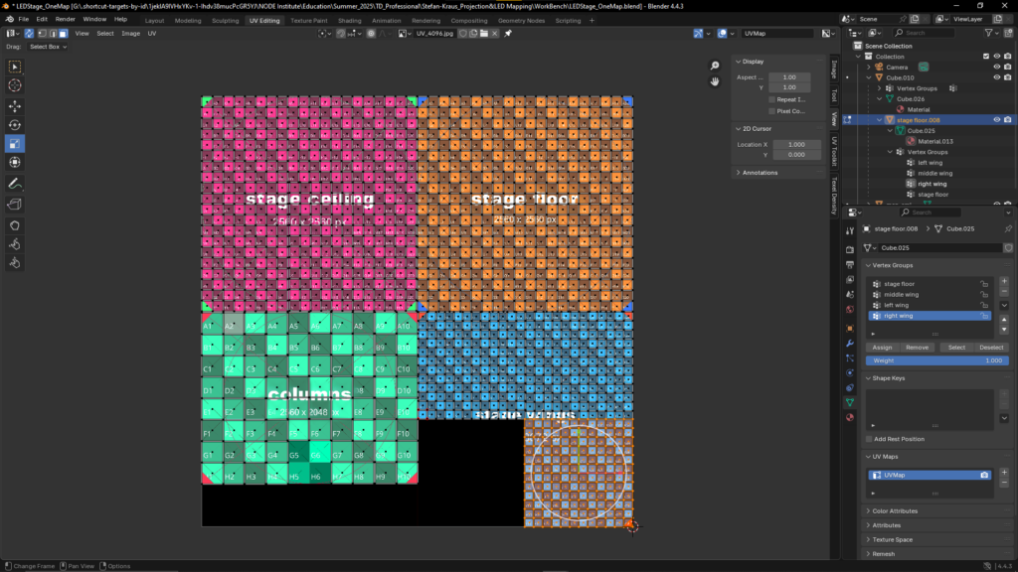This screenshot has height=572, width=1018.
Task: Click the pan hand gizmo in viewport
Action: (714, 81)
